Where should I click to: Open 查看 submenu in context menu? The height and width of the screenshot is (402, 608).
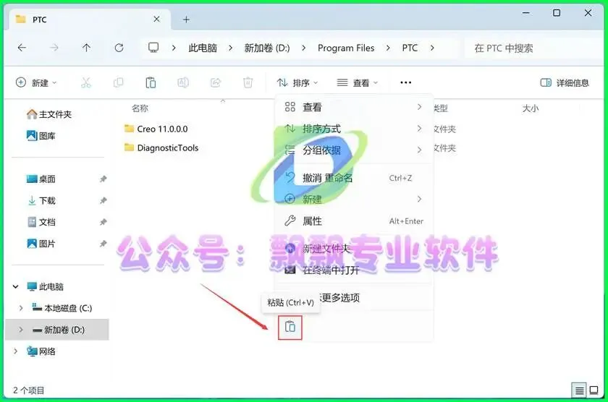click(x=354, y=107)
